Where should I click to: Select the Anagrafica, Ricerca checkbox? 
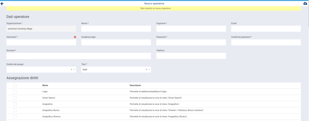[x=15, y=116]
